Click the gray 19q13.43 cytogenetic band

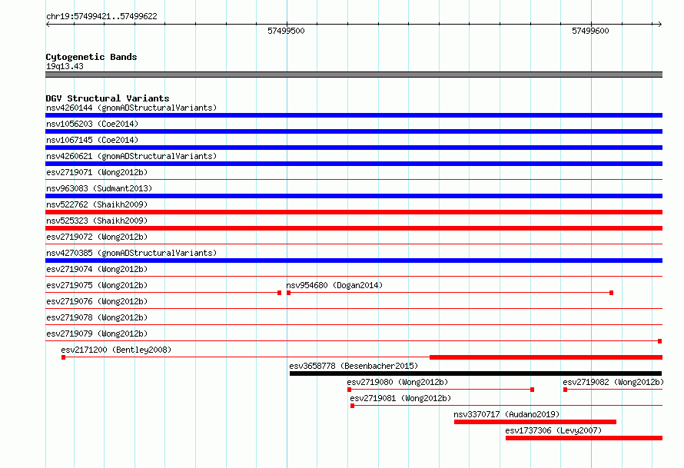pyautogui.click(x=354, y=75)
